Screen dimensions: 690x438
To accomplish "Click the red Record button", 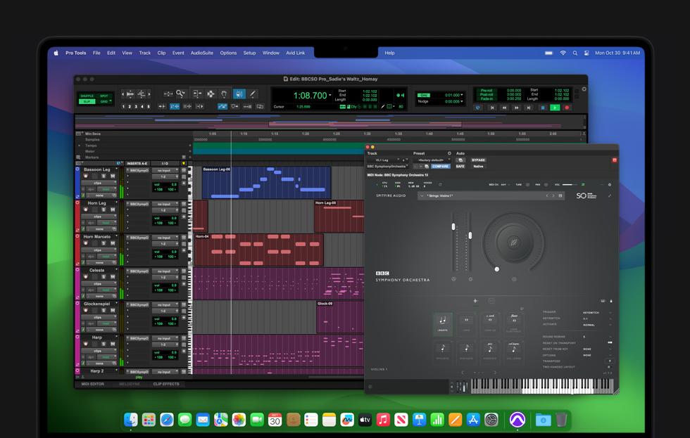I will tap(567, 108).
